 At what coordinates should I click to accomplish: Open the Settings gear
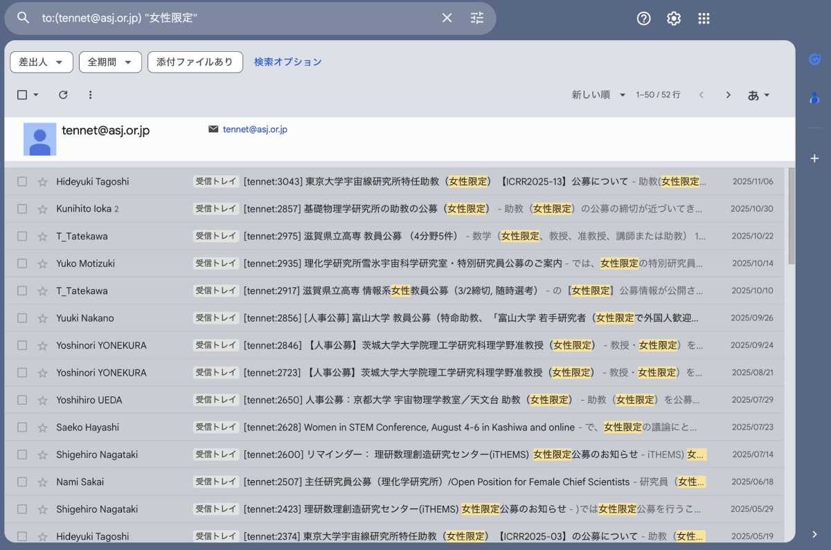[x=674, y=19]
